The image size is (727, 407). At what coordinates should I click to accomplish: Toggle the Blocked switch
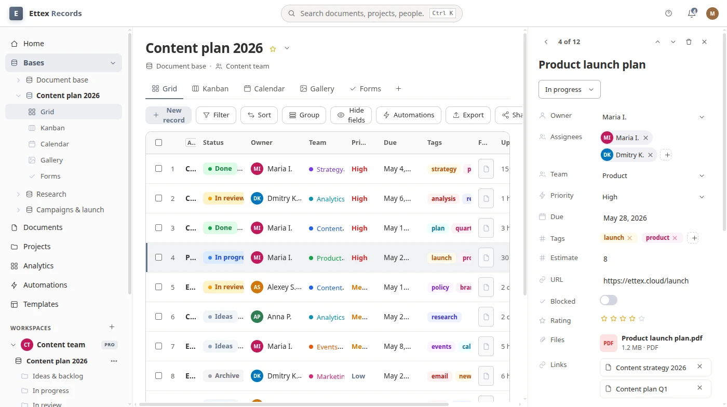pos(608,300)
